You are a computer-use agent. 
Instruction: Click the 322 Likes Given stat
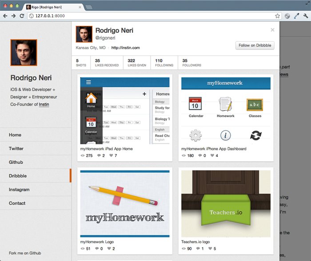(137, 63)
